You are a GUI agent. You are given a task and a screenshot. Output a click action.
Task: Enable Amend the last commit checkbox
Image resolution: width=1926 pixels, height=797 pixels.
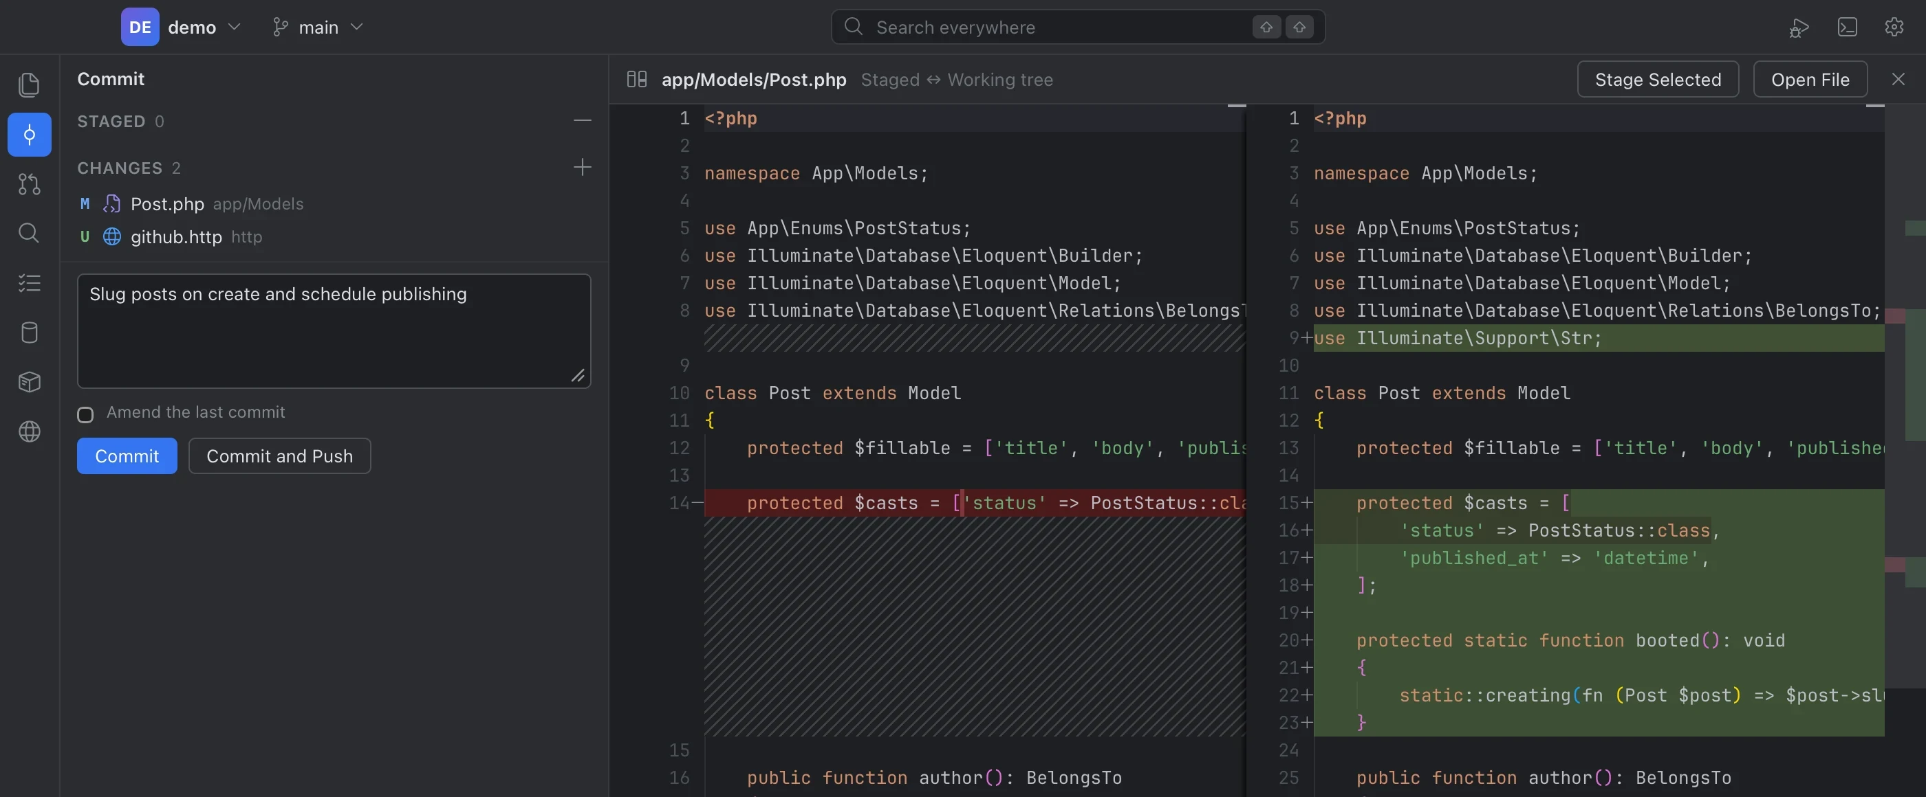click(x=85, y=414)
